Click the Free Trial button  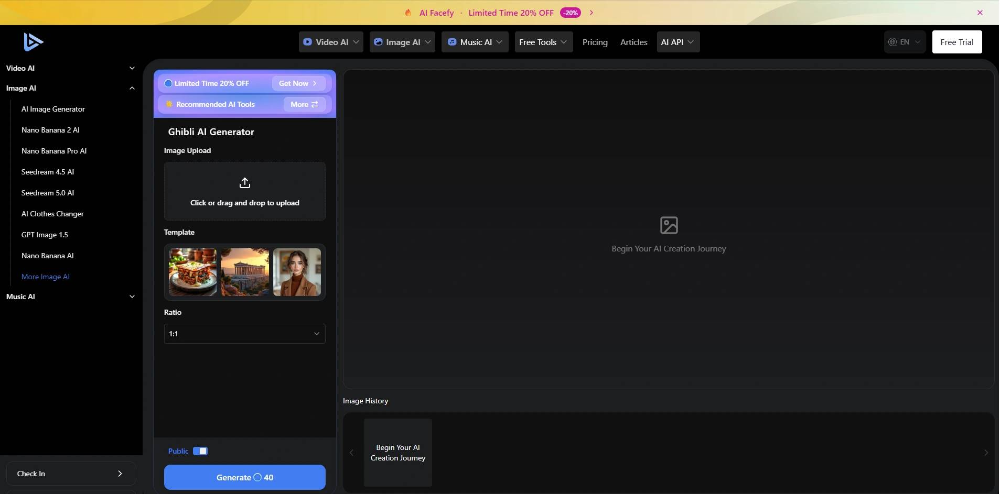[956, 42]
